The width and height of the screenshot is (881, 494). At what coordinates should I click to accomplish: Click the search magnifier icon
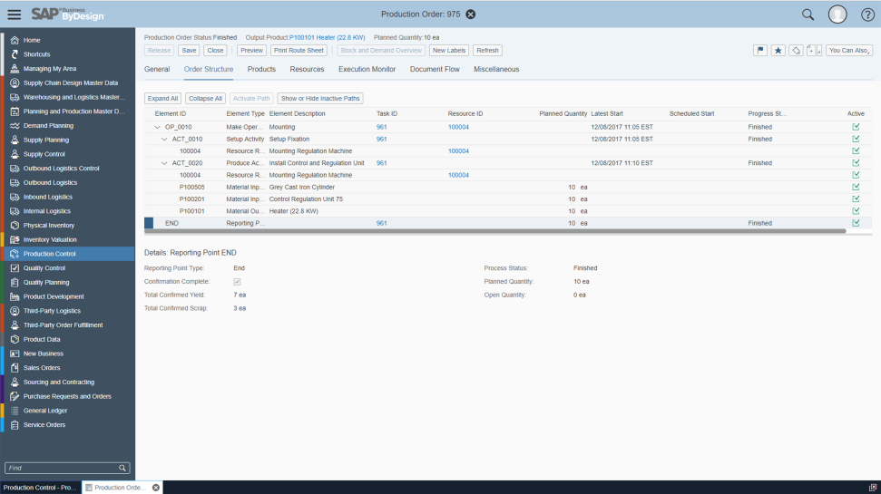(x=808, y=15)
